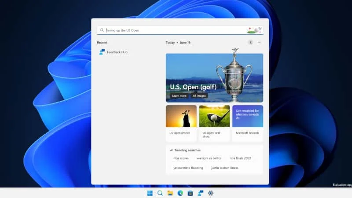This screenshot has width=352, height=198.
Task: Launch Microsoft Edge from taskbar
Action: click(180, 193)
